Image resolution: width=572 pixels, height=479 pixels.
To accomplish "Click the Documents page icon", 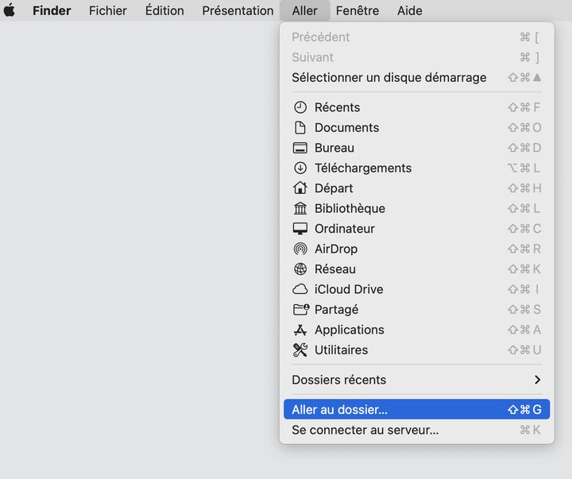I will (300, 128).
